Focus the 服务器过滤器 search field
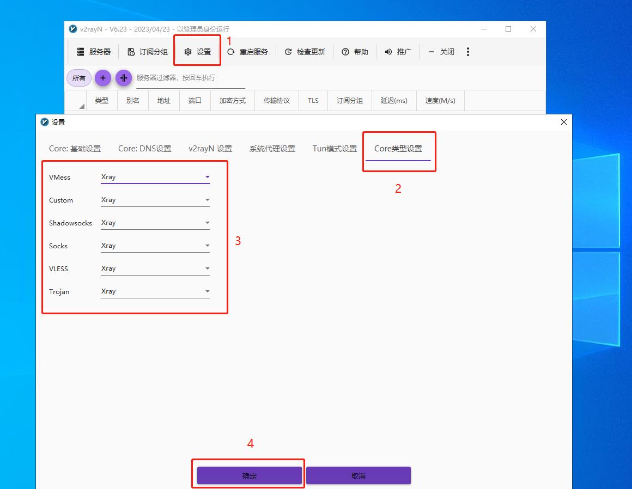This screenshot has width=632, height=489. (191, 78)
